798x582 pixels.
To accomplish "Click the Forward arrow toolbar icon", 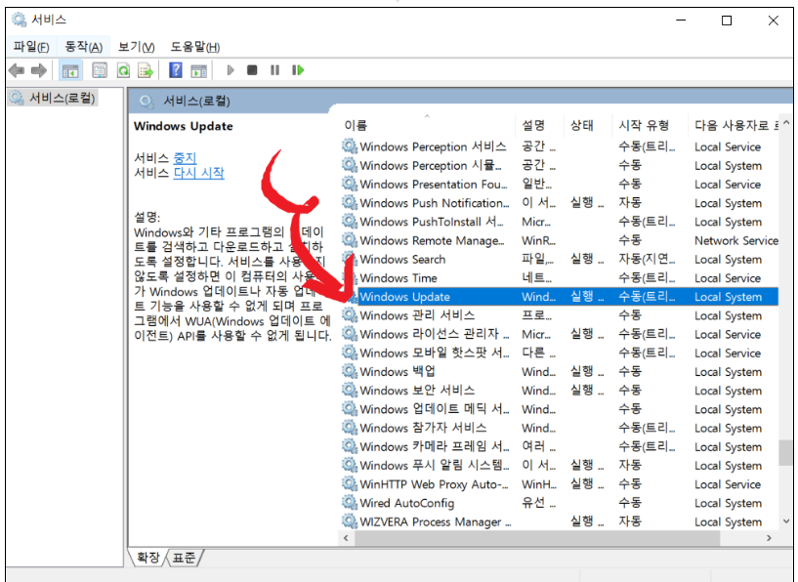I will point(39,70).
